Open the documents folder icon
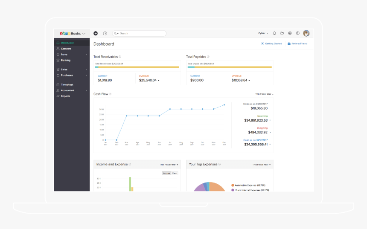This screenshot has width=367, height=229. point(282,33)
